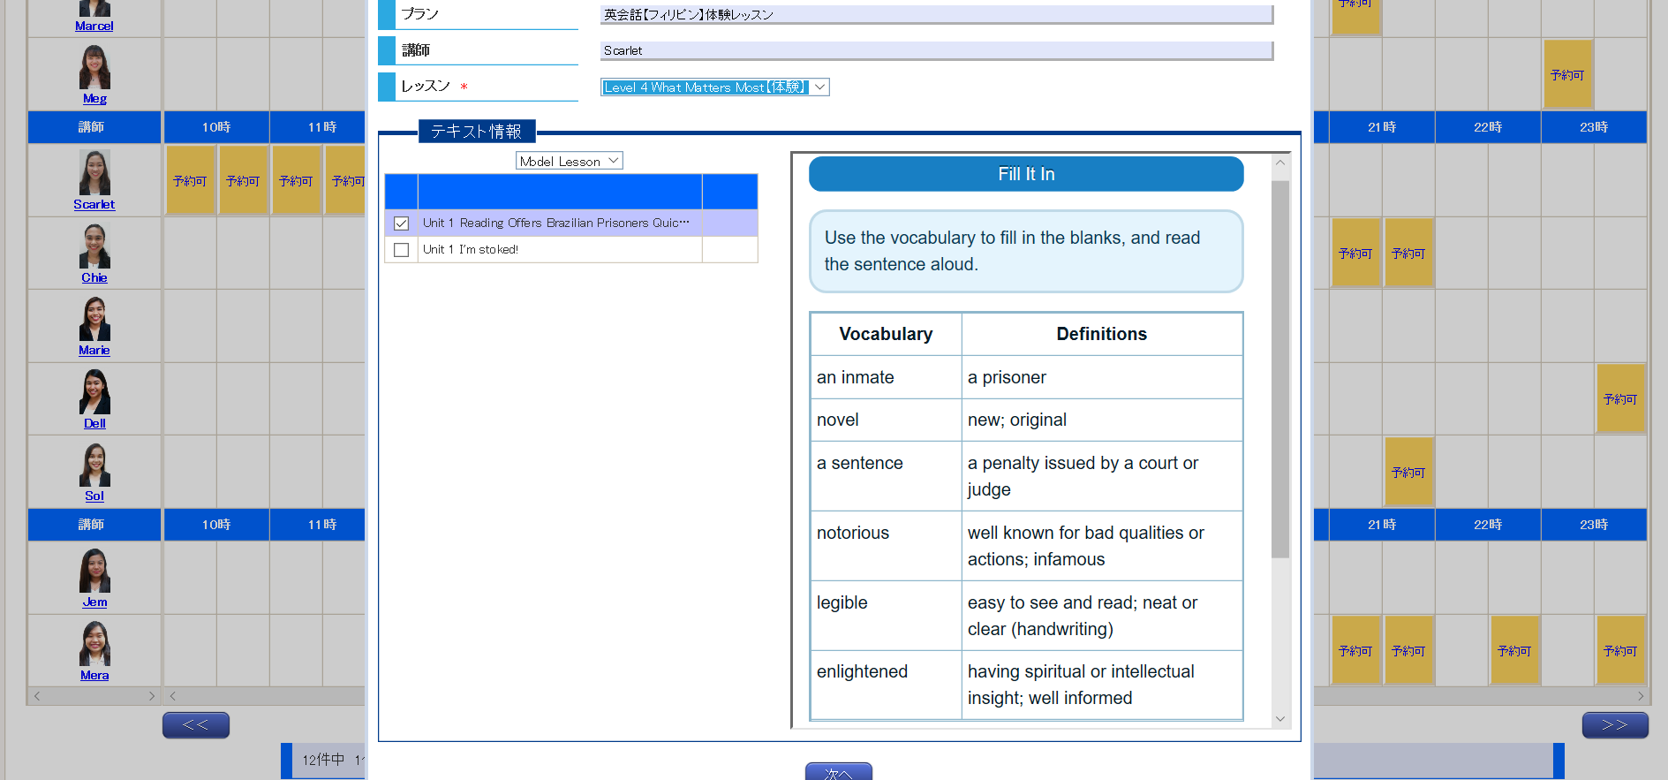Image resolution: width=1668 pixels, height=780 pixels.
Task: Open Chie's teacher profile link
Action: click(94, 277)
